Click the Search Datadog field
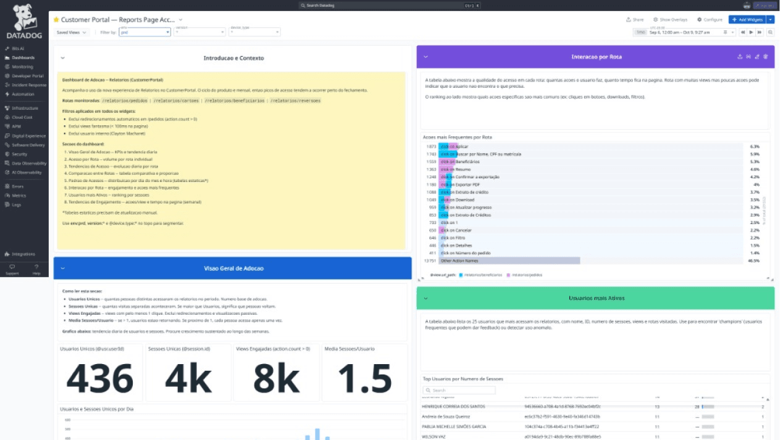The width and height of the screenshot is (783, 440). pyautogui.click(x=390, y=5)
